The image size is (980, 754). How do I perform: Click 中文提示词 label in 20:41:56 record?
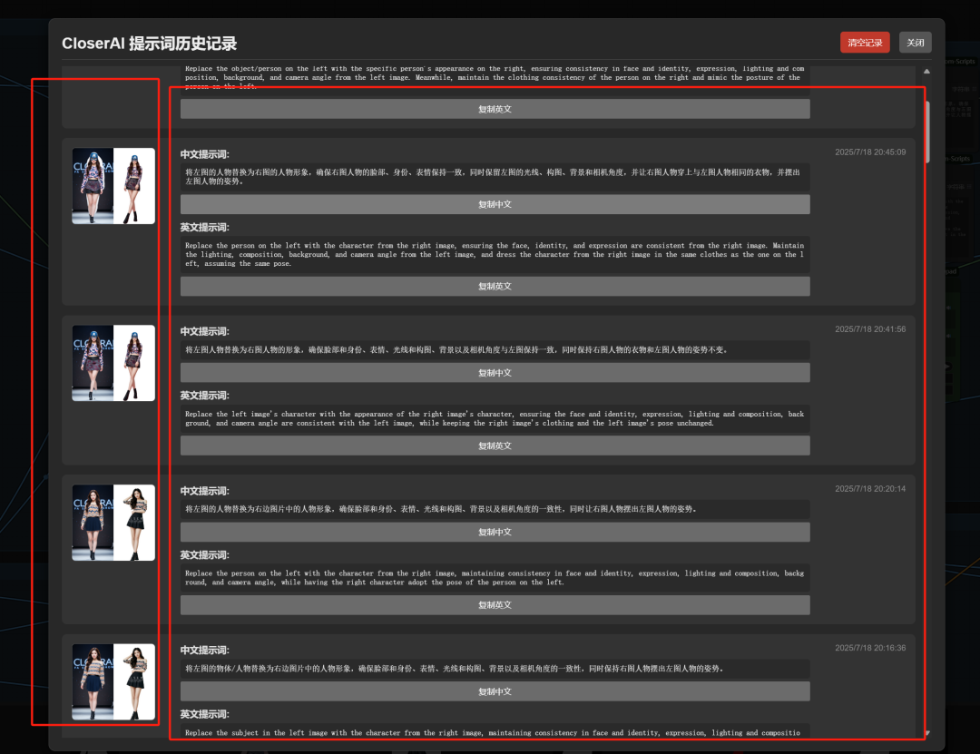[x=205, y=331]
